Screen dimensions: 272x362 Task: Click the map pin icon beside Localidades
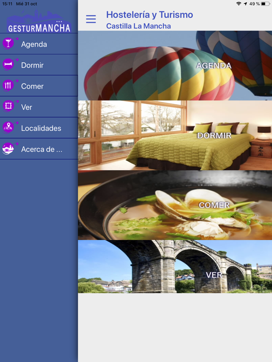[10, 127]
